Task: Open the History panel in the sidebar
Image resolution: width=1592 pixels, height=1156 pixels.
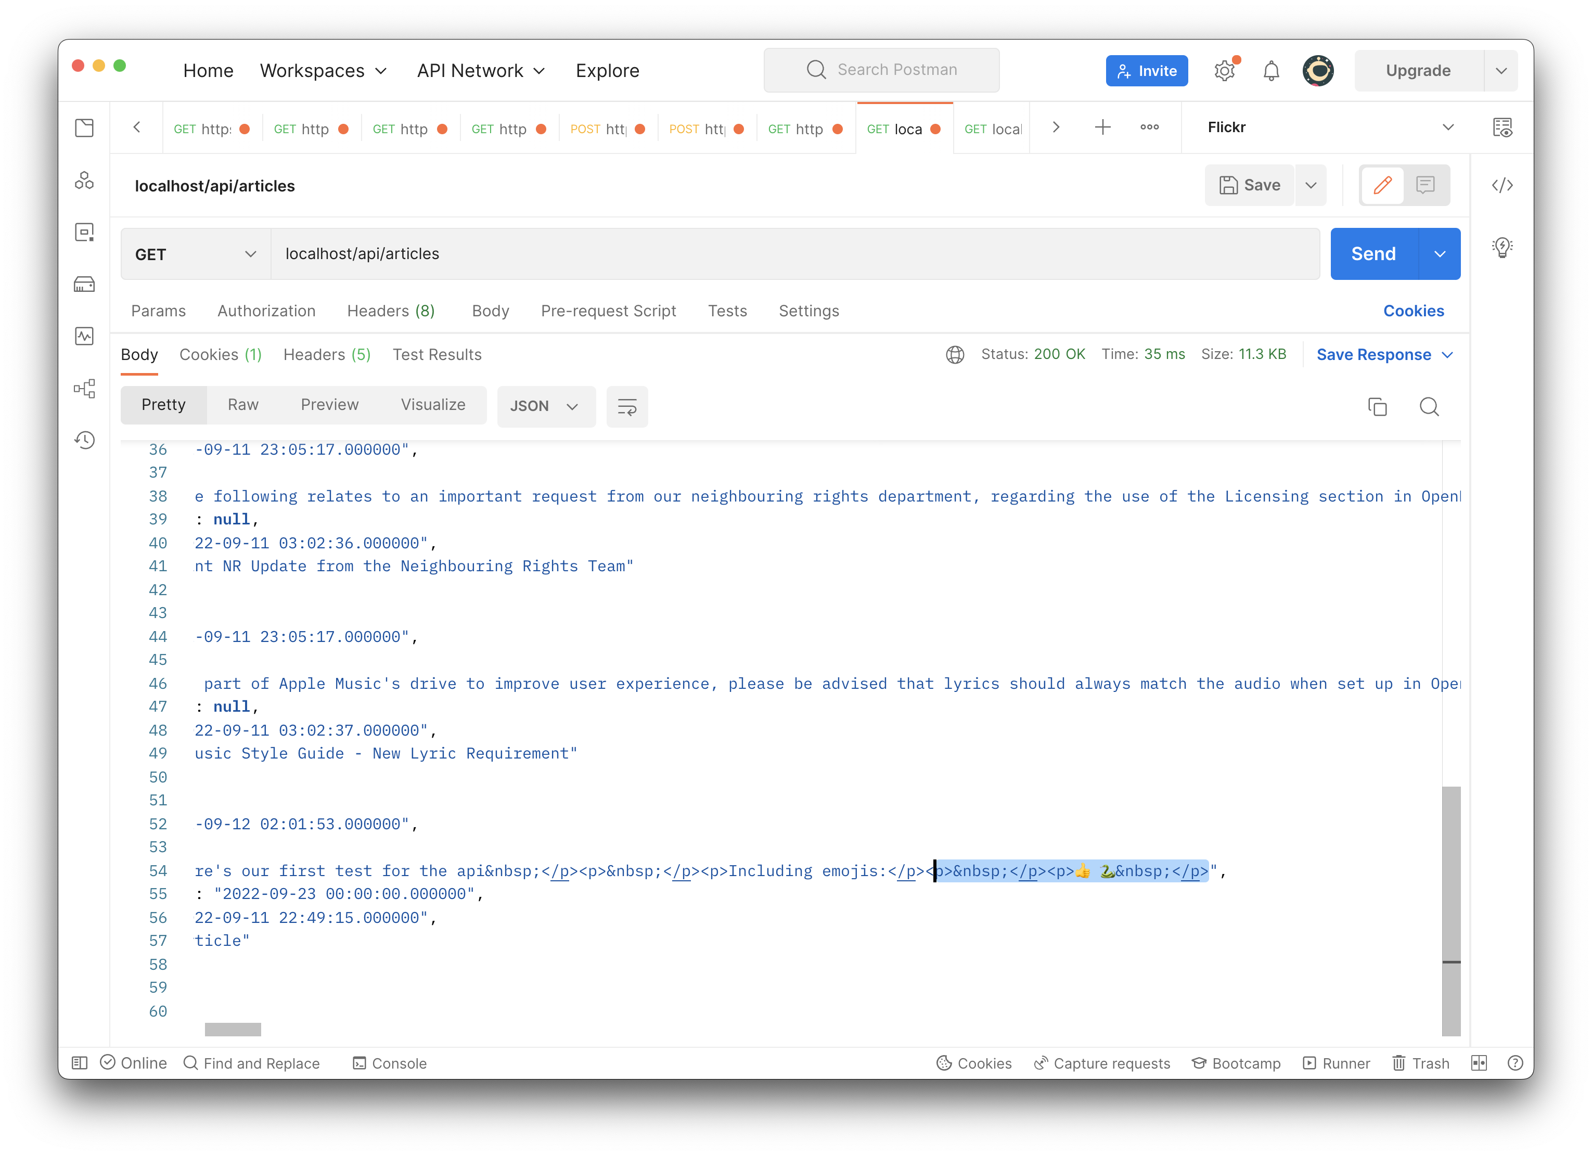Action: [84, 440]
